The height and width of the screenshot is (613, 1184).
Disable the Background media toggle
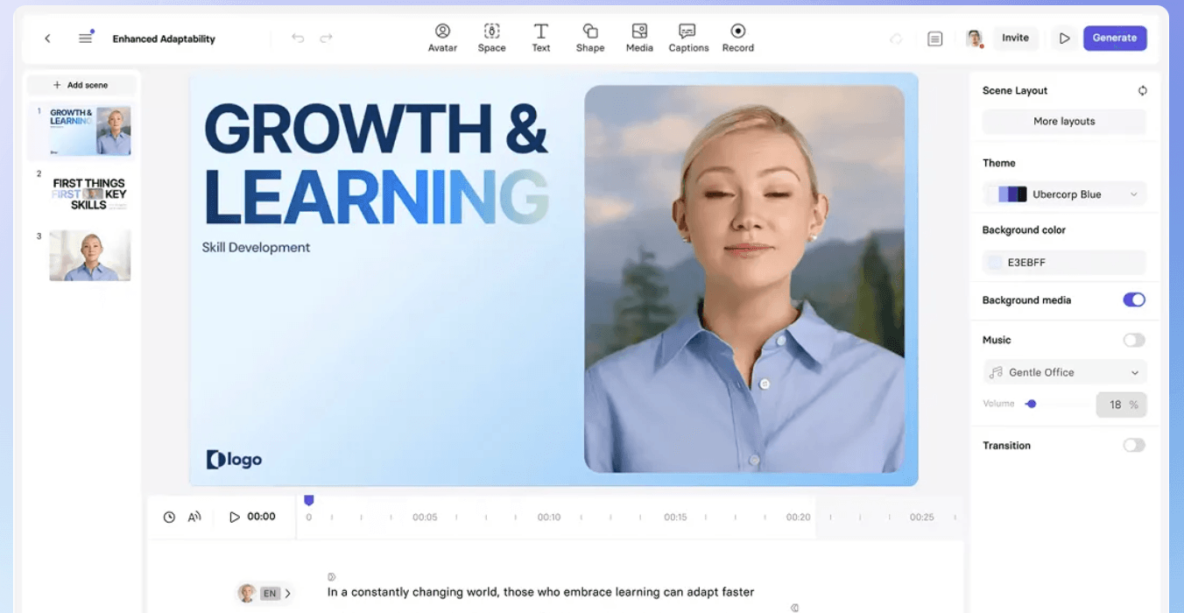(1134, 300)
